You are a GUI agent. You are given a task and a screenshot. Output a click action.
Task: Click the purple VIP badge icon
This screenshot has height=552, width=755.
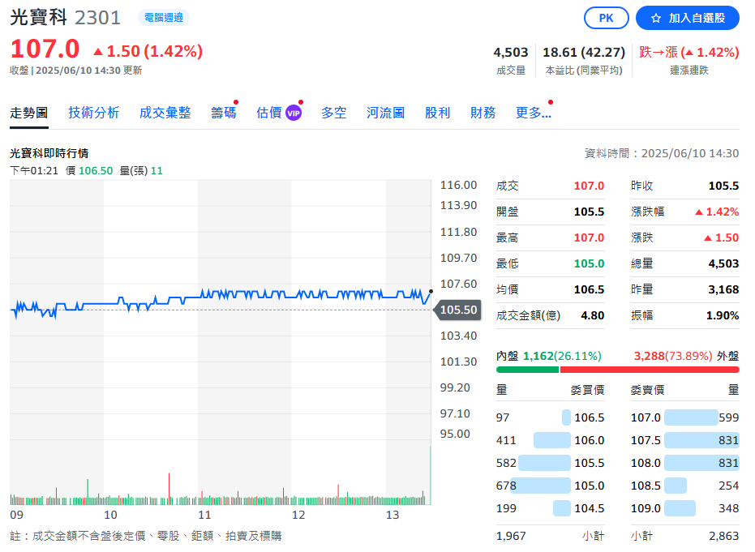[x=294, y=113]
